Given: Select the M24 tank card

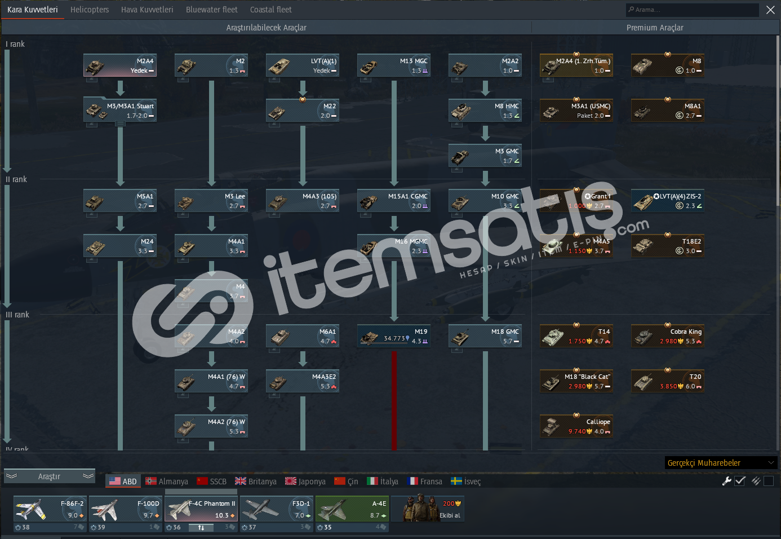Looking at the screenshot, I should [x=120, y=246].
